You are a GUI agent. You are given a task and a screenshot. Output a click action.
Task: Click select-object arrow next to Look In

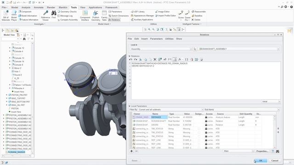point(195,49)
